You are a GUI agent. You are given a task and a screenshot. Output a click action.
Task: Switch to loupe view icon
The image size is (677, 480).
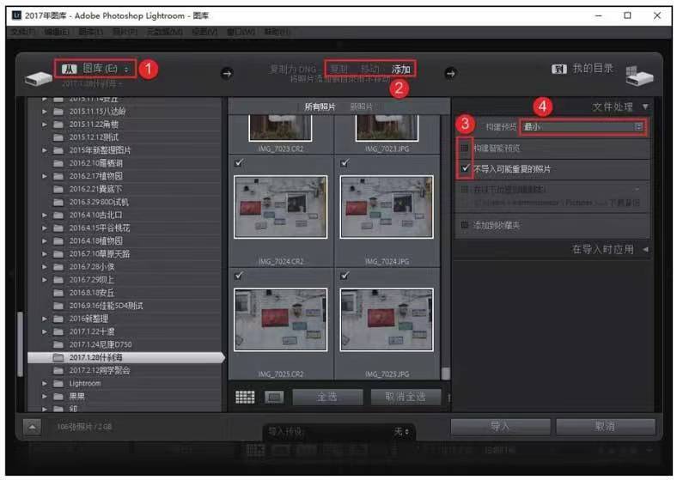(x=274, y=397)
